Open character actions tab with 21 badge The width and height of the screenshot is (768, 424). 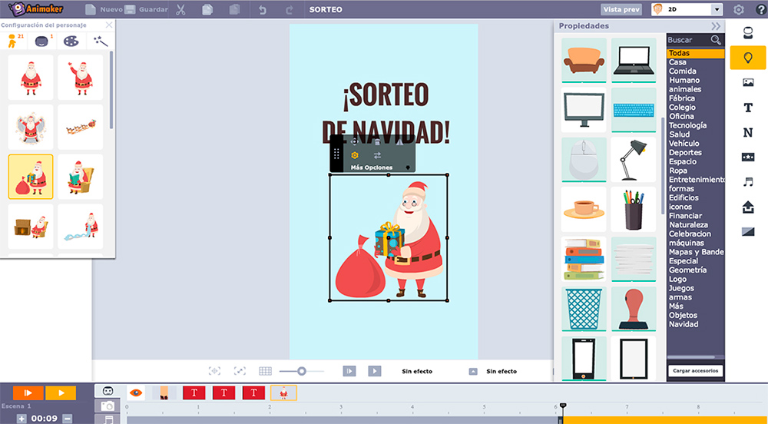pos(14,41)
